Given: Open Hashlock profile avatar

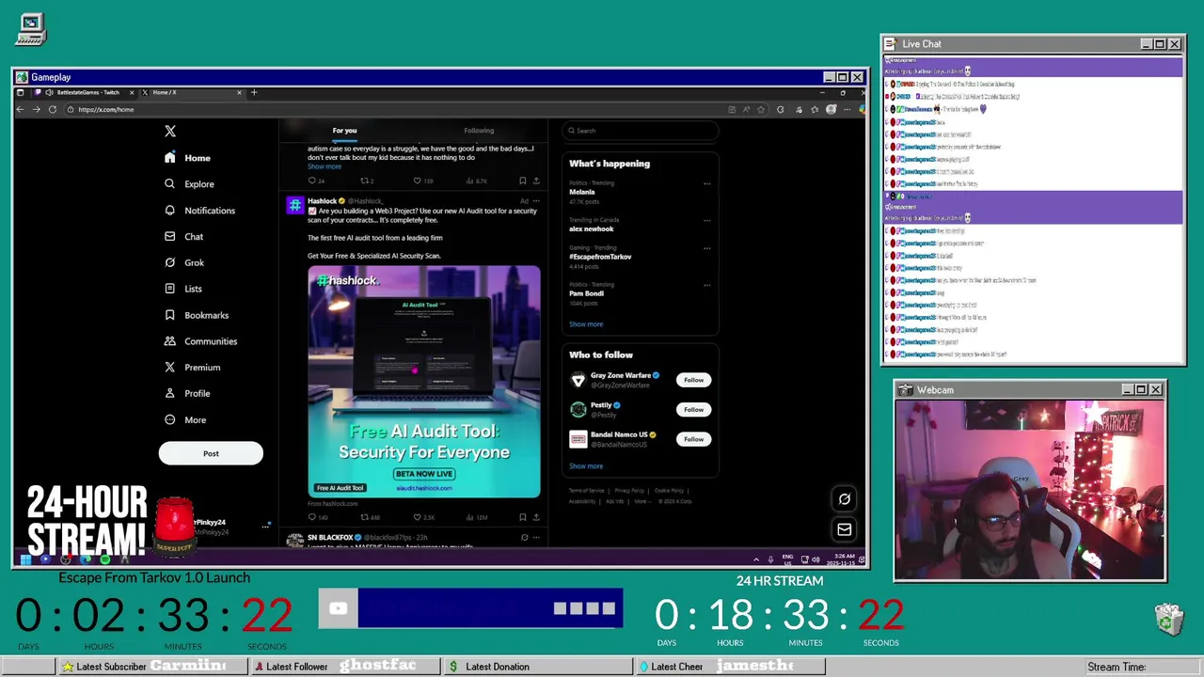Looking at the screenshot, I should point(295,205).
